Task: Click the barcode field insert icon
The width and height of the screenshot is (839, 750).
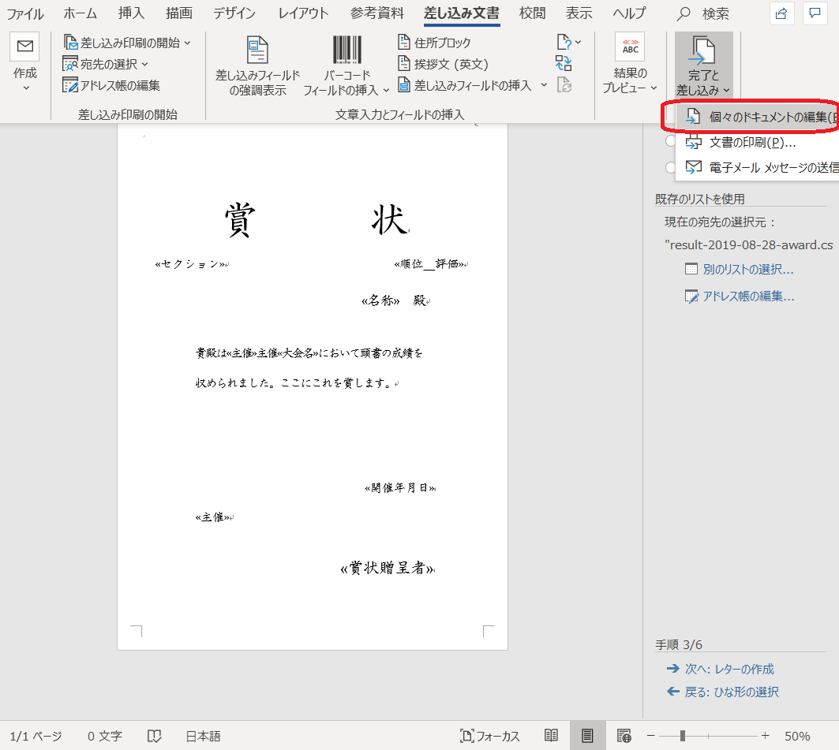Action: pos(346,50)
